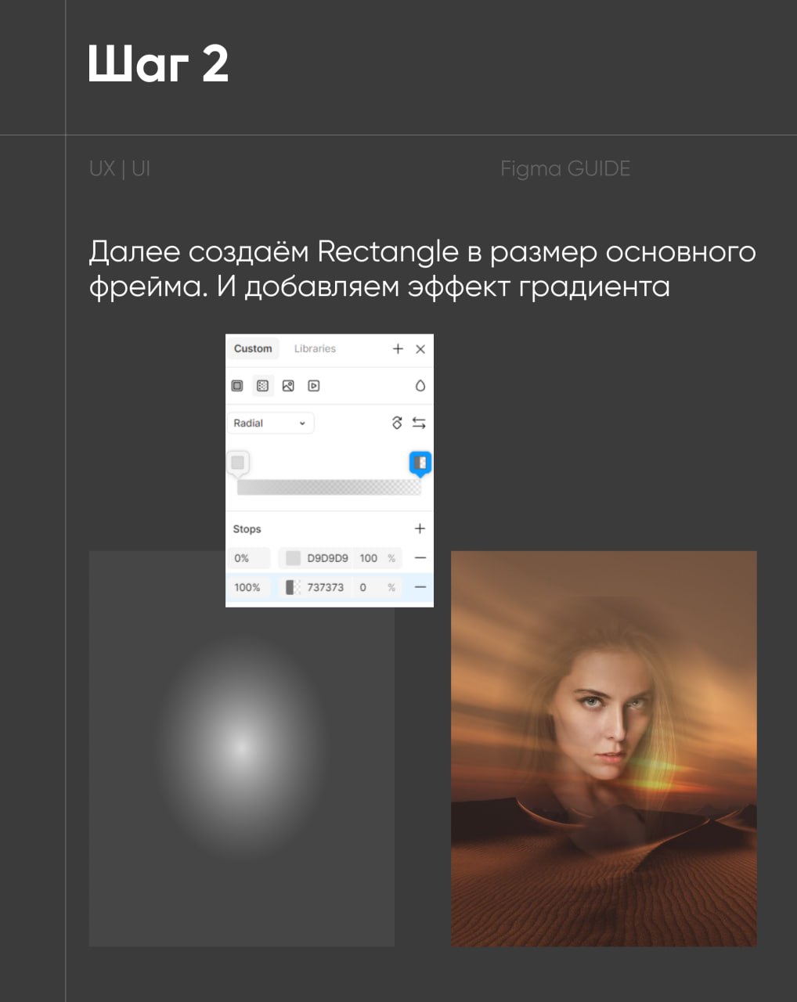Select the gradient fill type icon
The image size is (797, 1002).
[262, 386]
